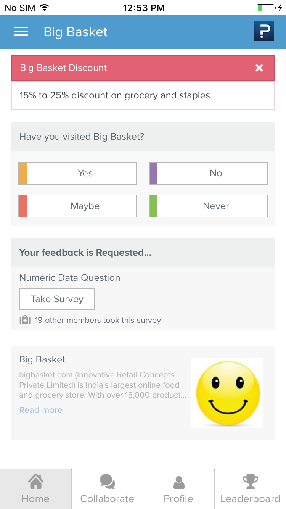The width and height of the screenshot is (286, 509).
Task: Tap the survey members briefcase icon
Action: point(25,320)
